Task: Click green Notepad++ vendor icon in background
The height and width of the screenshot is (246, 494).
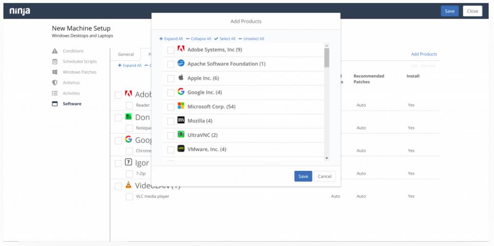Action: [128, 117]
